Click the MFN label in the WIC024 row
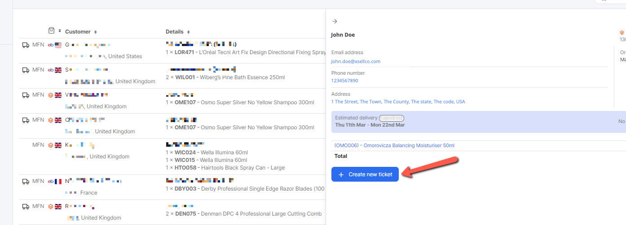 pos(38,145)
